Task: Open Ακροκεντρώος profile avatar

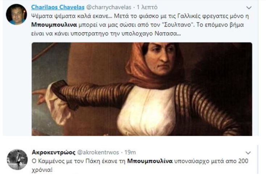Action: (x=17, y=159)
